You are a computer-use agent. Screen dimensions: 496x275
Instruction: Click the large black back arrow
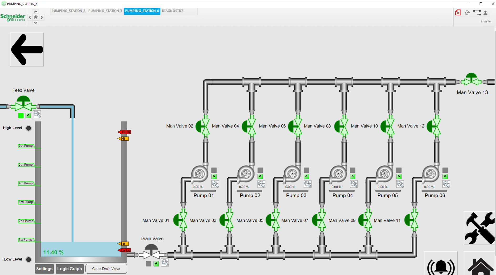point(27,49)
